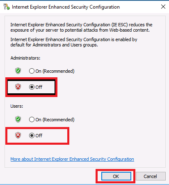The height and width of the screenshot is (185, 169).
Task: Click the "Off" label text under Users
Action: click(39, 136)
